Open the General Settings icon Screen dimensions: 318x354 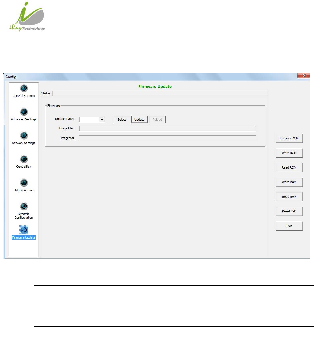(x=24, y=88)
